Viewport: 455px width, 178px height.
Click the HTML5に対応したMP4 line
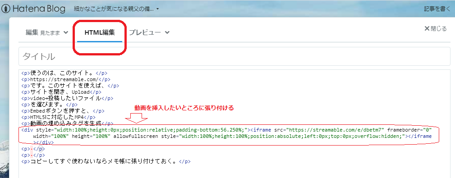58,117
